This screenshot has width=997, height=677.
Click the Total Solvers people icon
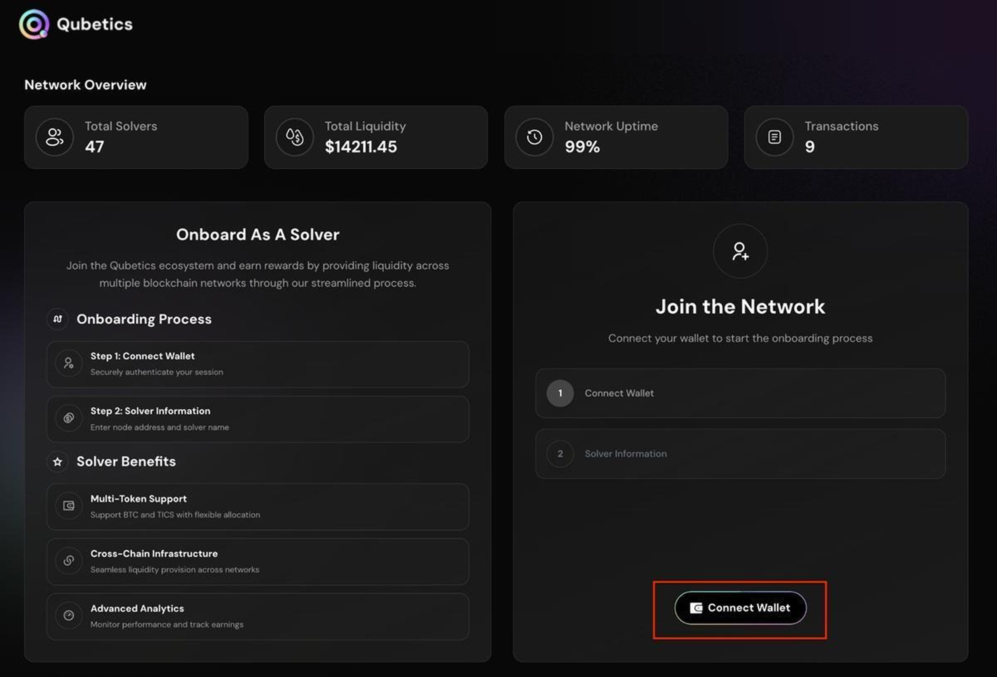(55, 137)
